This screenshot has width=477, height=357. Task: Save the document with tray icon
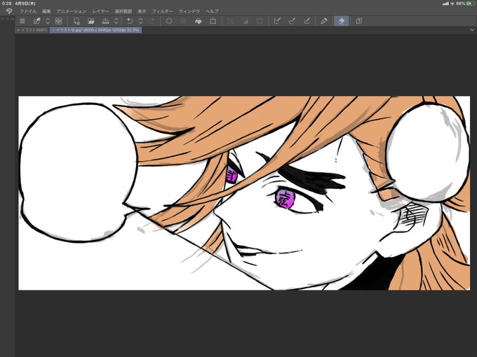click(105, 21)
